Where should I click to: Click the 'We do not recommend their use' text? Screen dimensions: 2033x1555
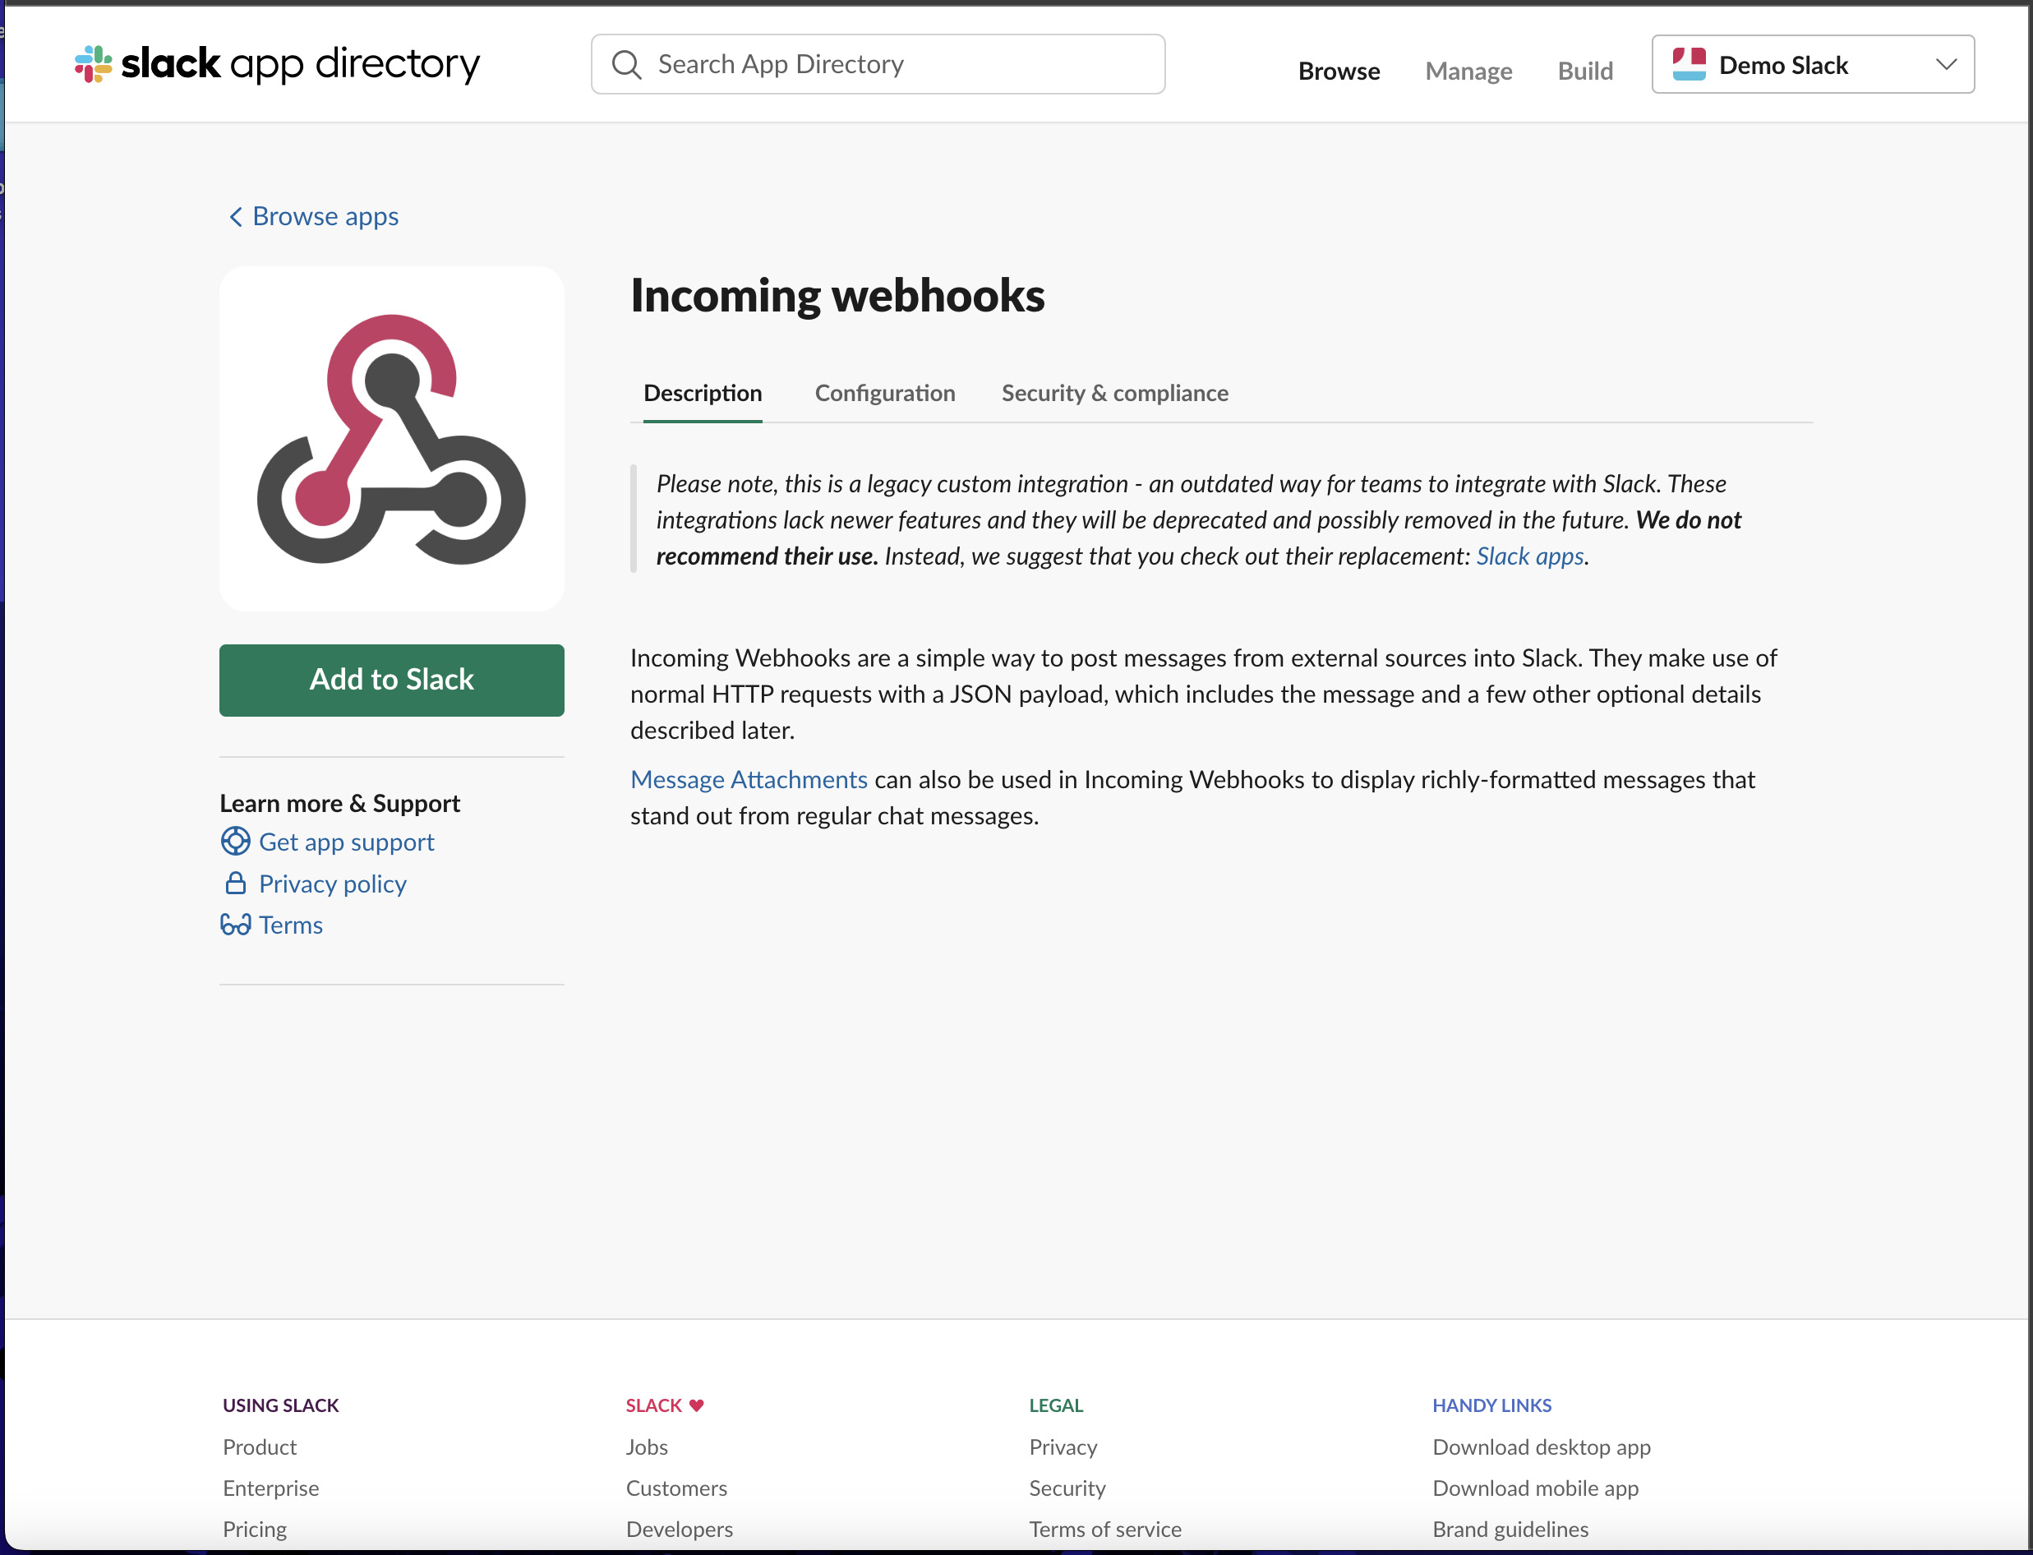point(1199,538)
